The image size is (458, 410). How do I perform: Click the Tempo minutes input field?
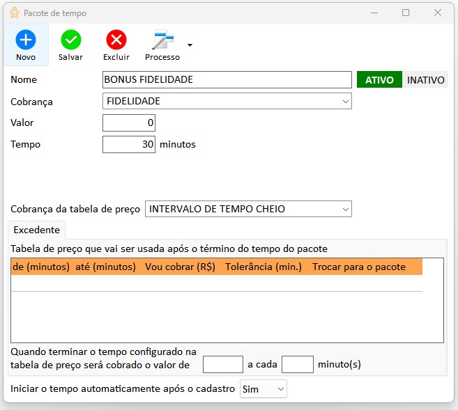pos(129,145)
